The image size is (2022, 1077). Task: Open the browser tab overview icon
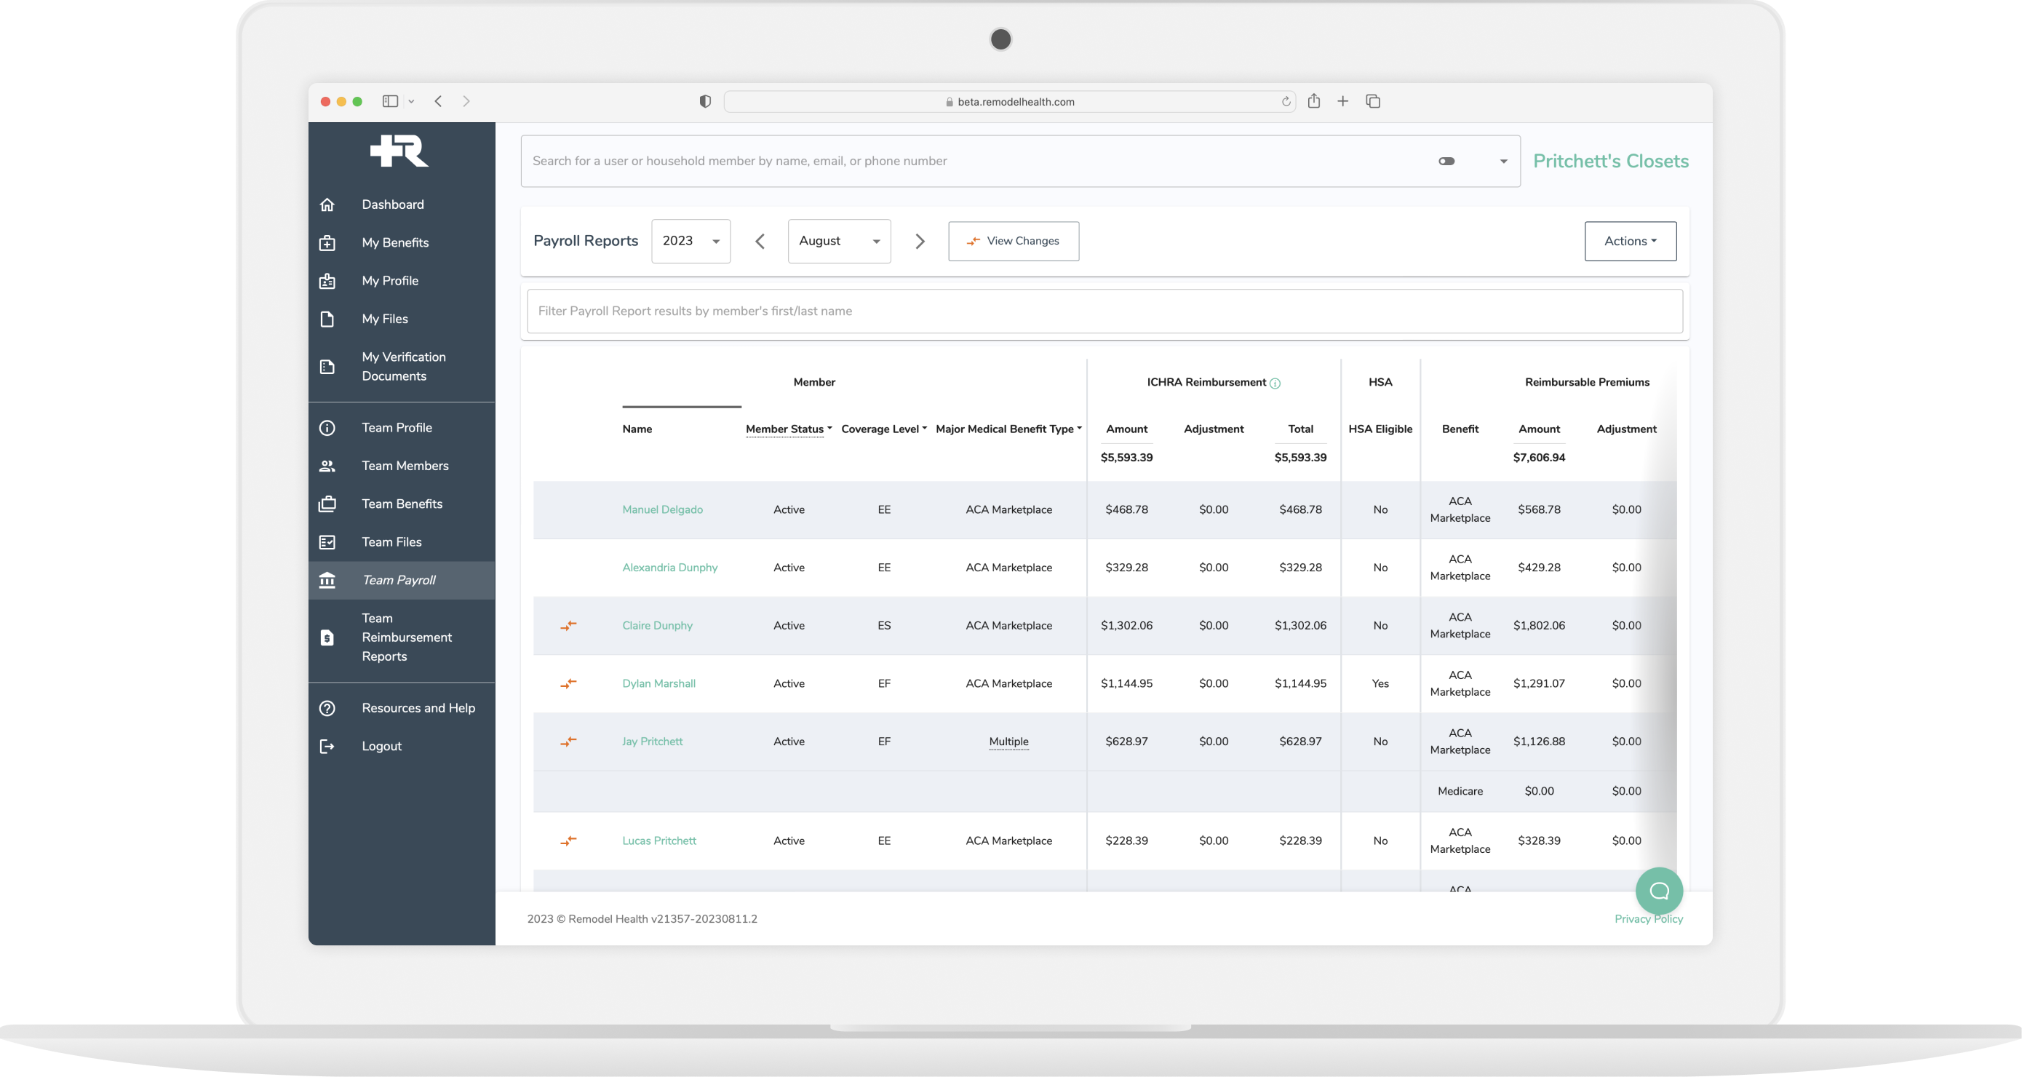coord(1373,101)
